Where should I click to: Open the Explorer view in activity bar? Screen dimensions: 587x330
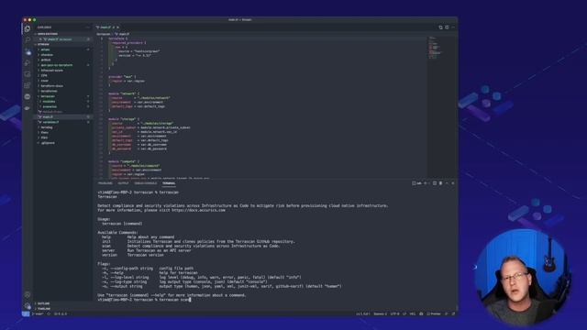click(x=28, y=28)
